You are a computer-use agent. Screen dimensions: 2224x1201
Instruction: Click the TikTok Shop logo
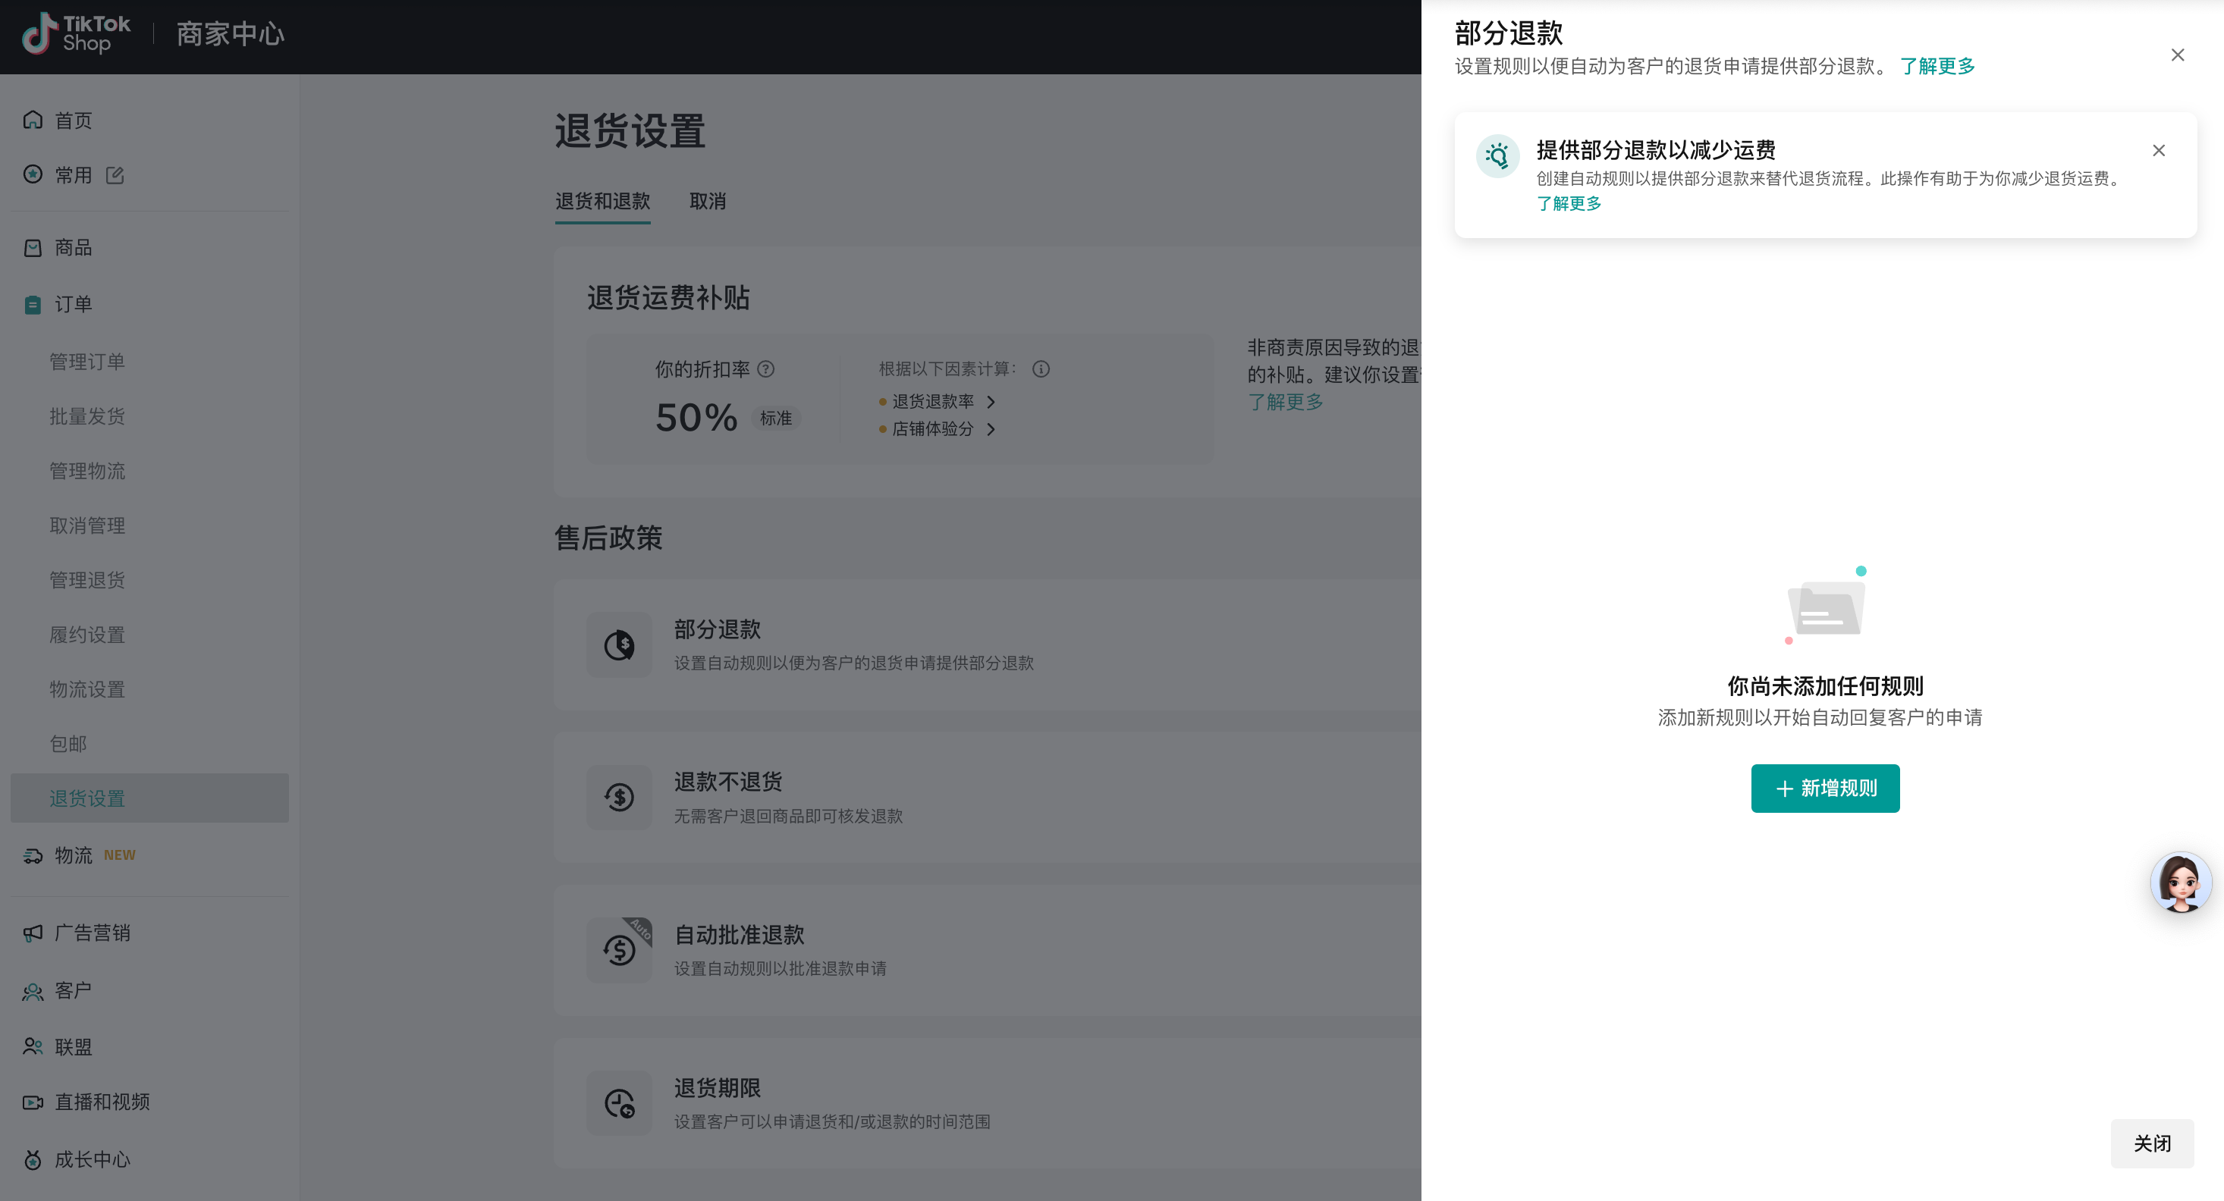click(x=76, y=33)
